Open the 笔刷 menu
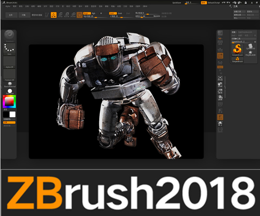Screen dimensions: 260x216 [14, 6]
